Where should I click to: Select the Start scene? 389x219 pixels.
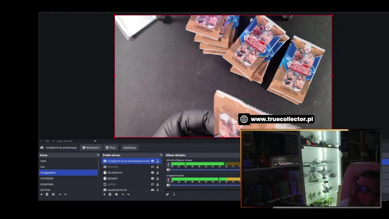(x=68, y=161)
